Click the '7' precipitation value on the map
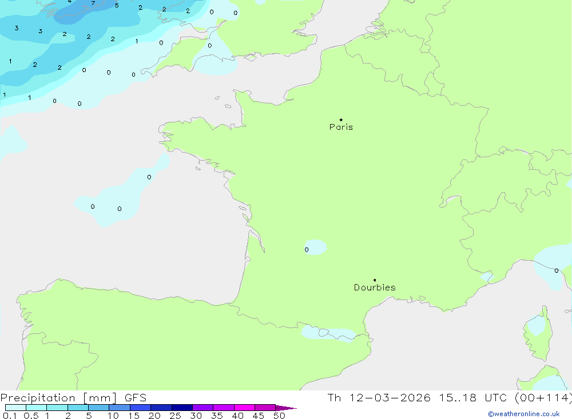The height and width of the screenshot is (419, 572). coord(93,3)
